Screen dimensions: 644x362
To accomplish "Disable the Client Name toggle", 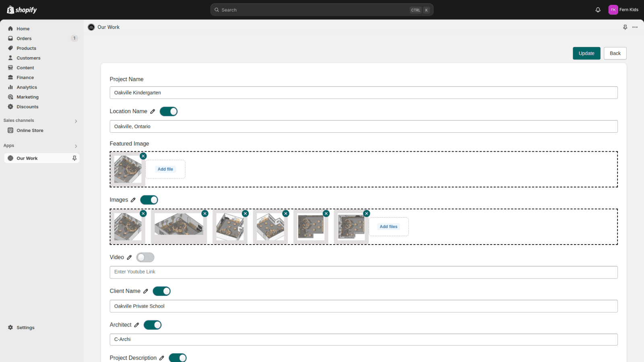I will click(x=161, y=291).
